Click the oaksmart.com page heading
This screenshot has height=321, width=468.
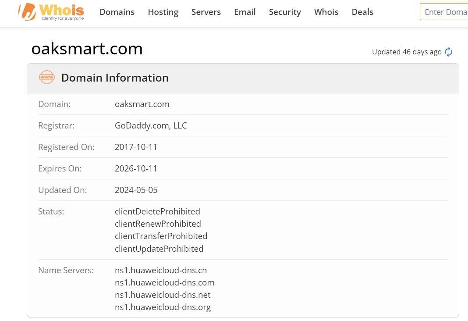point(87,49)
